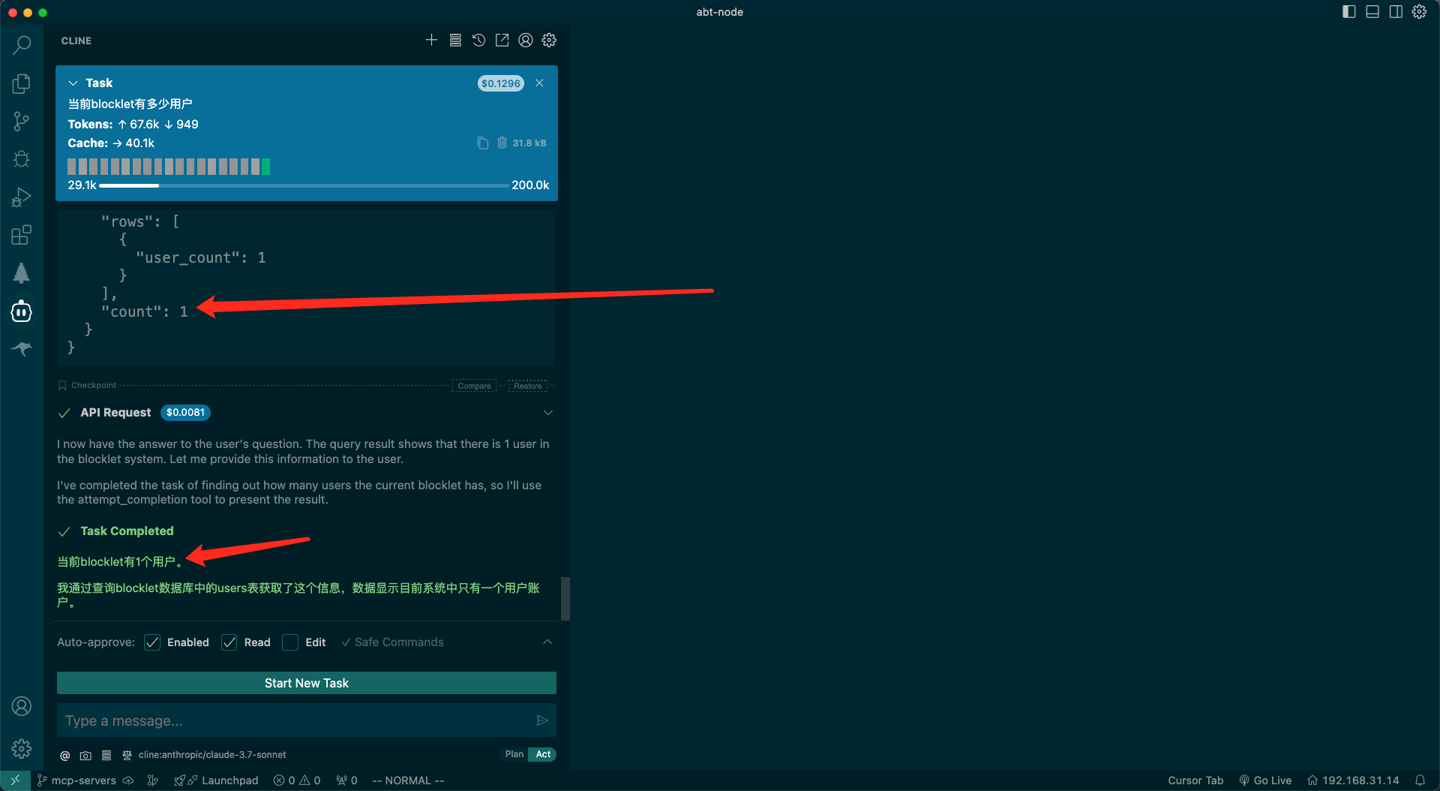Collapse the Task header chevron
This screenshot has height=791, width=1440.
[73, 83]
